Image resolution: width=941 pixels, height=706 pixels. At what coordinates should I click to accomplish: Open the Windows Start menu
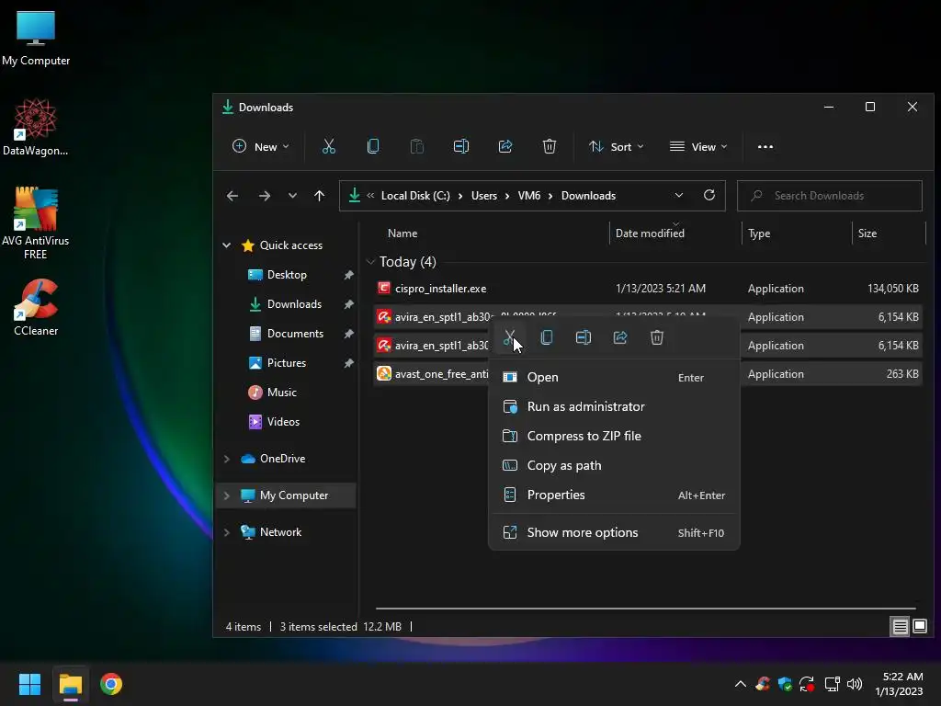click(29, 684)
